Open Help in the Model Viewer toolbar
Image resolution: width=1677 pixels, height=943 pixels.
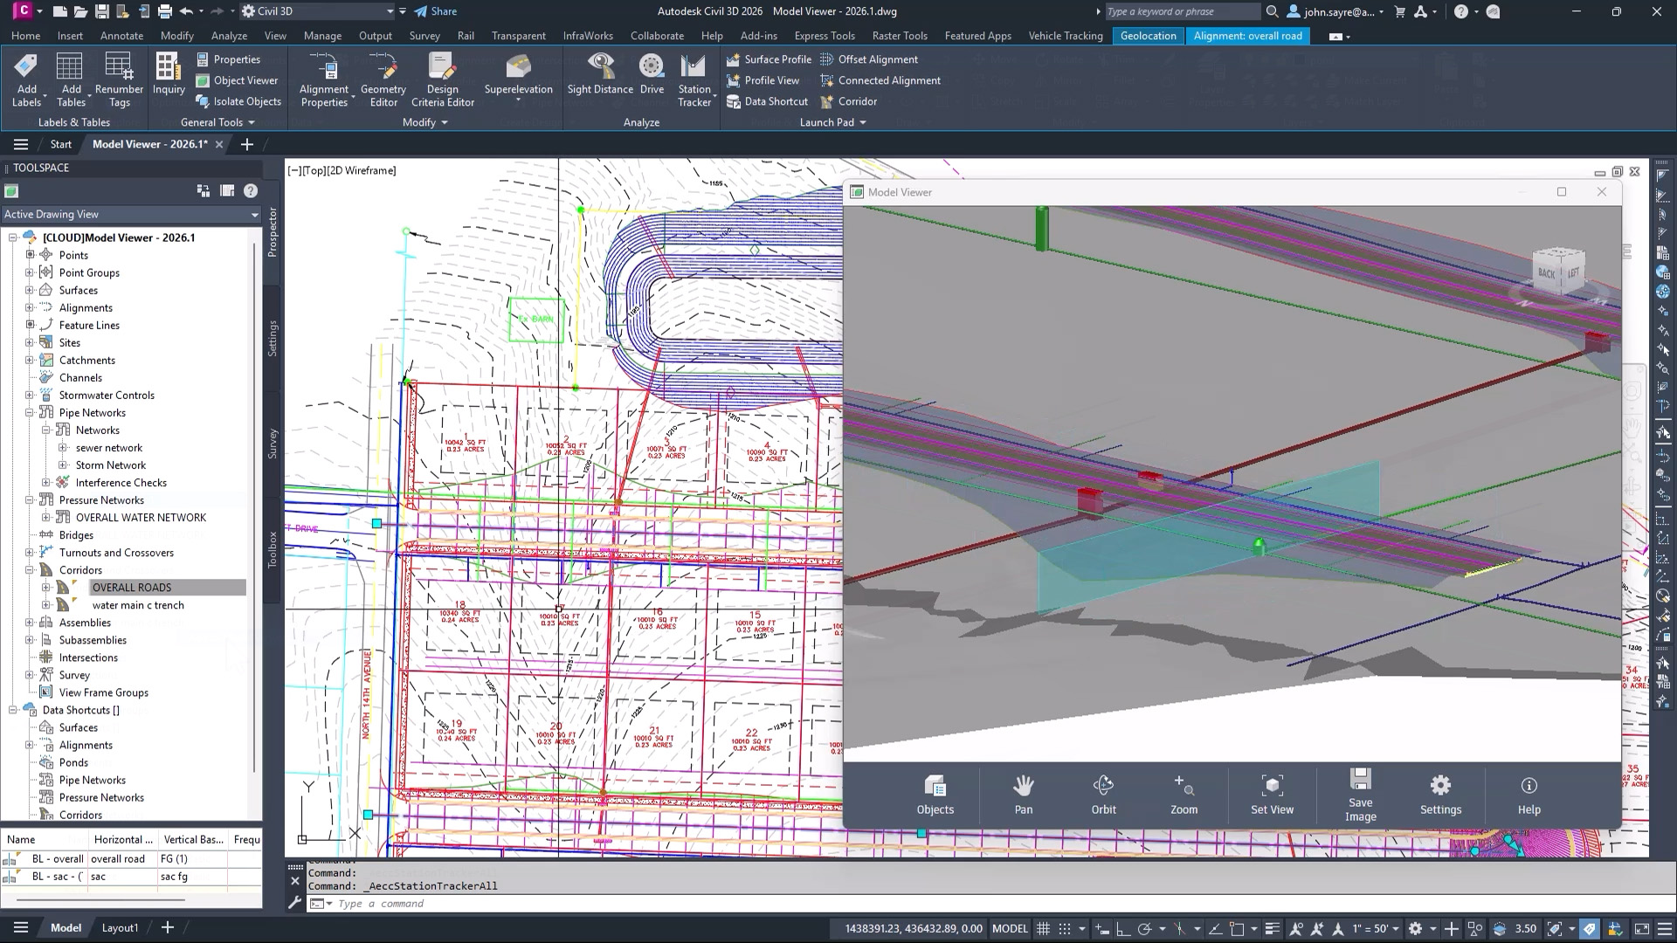1529,795
